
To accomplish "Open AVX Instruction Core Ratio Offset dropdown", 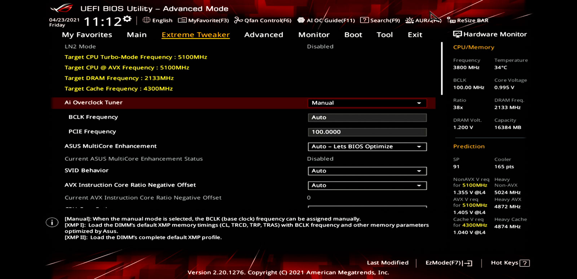I will click(367, 185).
